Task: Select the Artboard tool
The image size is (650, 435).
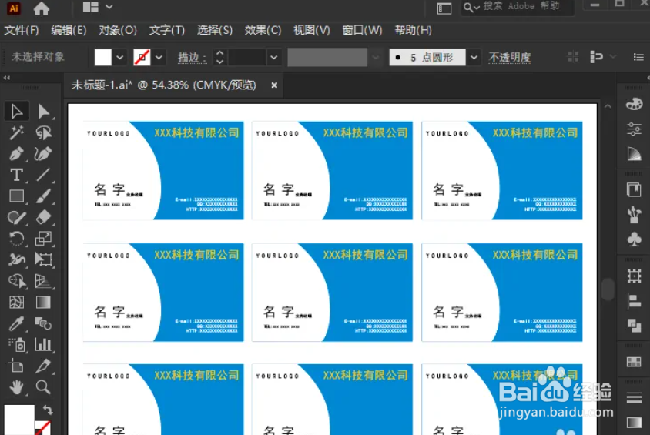Action: pos(17,366)
